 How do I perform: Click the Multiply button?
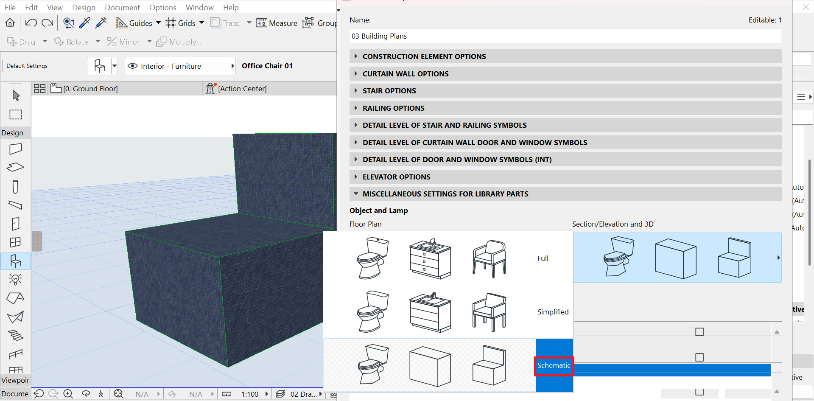179,42
